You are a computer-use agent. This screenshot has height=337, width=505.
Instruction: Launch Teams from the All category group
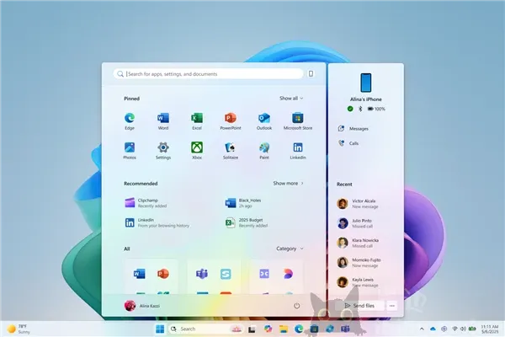[x=202, y=274]
